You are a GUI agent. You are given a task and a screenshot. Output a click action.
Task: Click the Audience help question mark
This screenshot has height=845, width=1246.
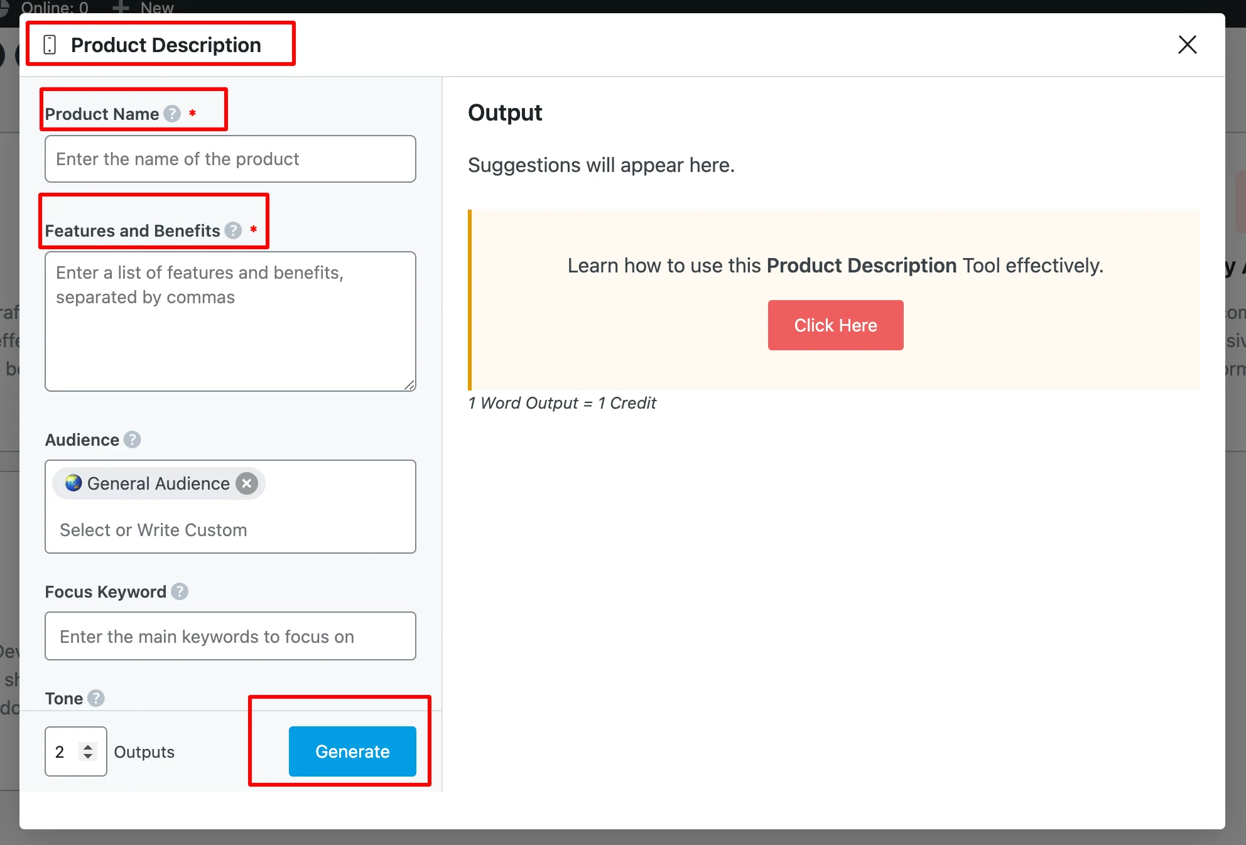(132, 439)
